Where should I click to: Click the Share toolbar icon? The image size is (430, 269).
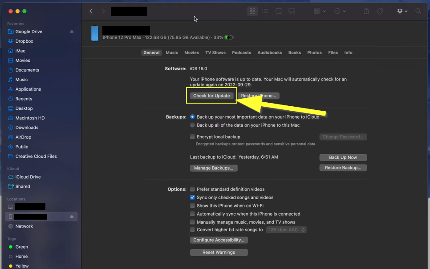(366, 11)
